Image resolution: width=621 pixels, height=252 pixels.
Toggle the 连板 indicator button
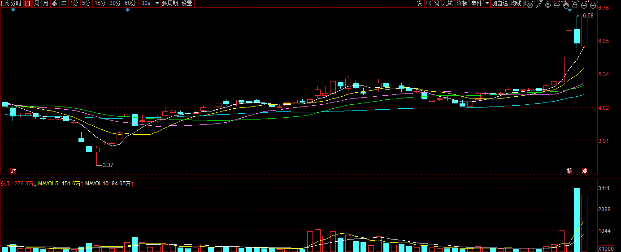coord(462,3)
